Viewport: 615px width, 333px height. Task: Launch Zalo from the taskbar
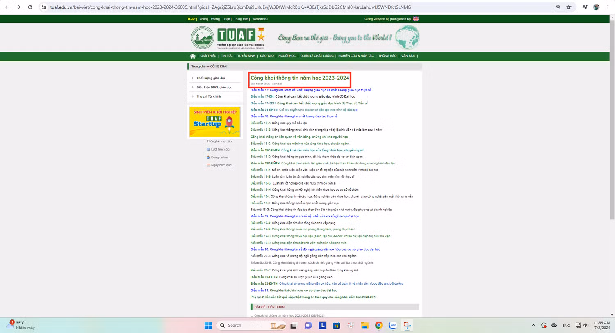click(392, 325)
